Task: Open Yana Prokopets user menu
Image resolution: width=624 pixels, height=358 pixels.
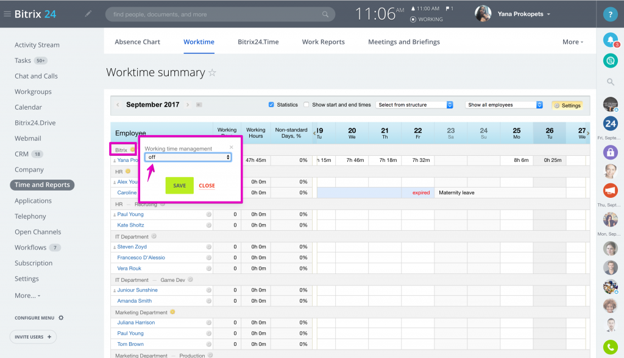Action: click(523, 14)
